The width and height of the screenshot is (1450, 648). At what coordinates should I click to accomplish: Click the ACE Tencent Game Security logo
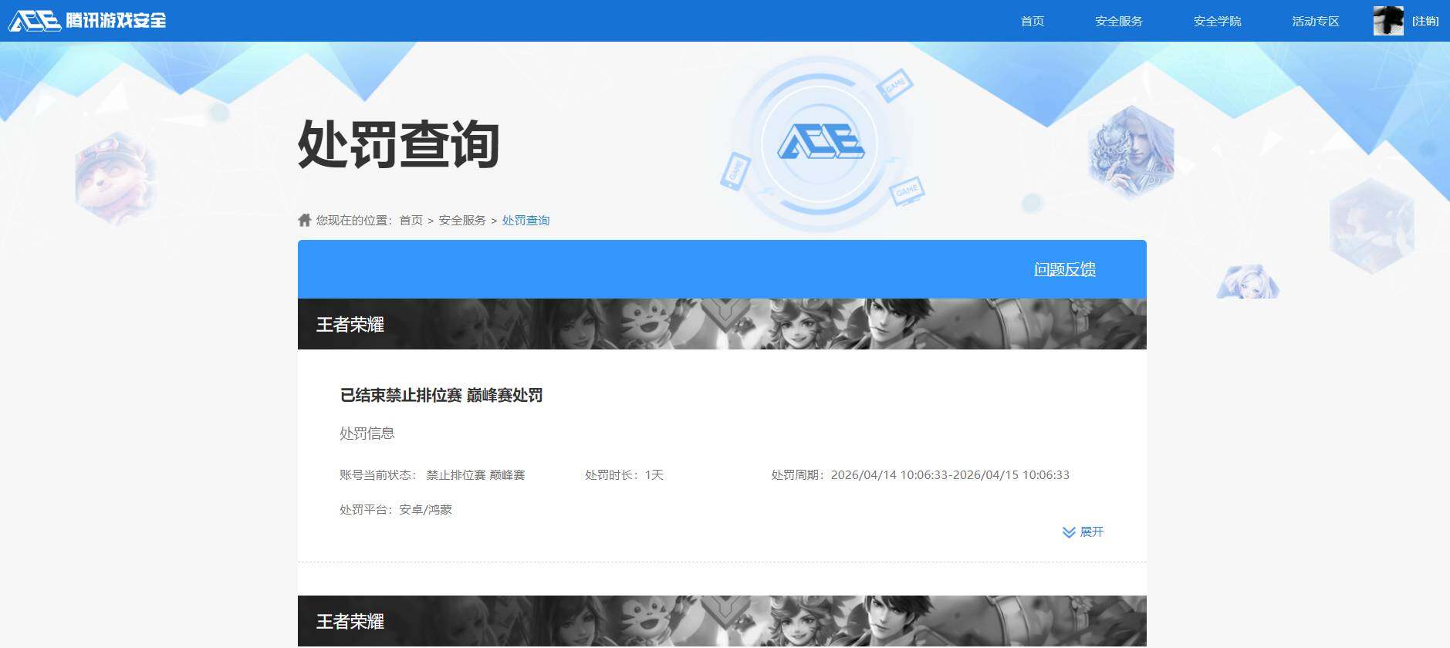87,21
